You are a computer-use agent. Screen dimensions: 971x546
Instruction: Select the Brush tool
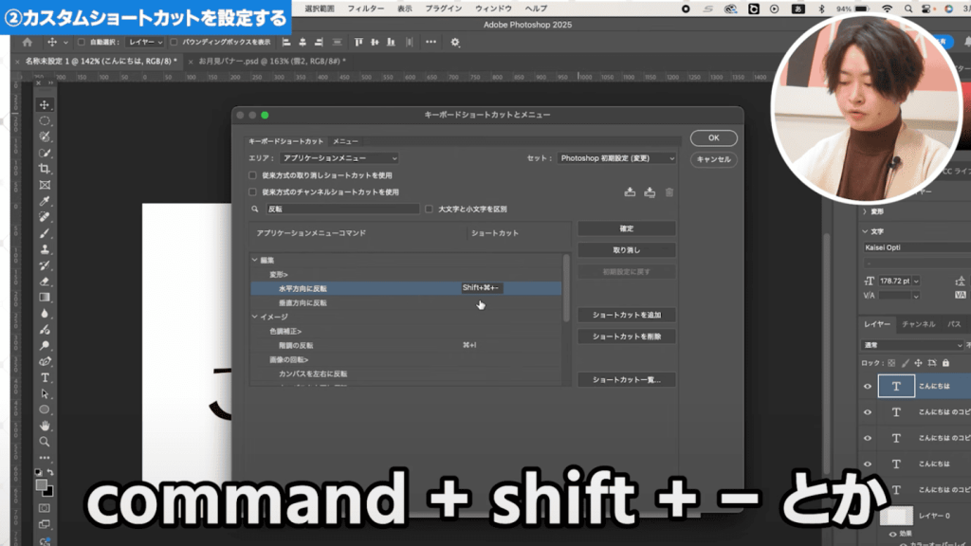tap(45, 233)
